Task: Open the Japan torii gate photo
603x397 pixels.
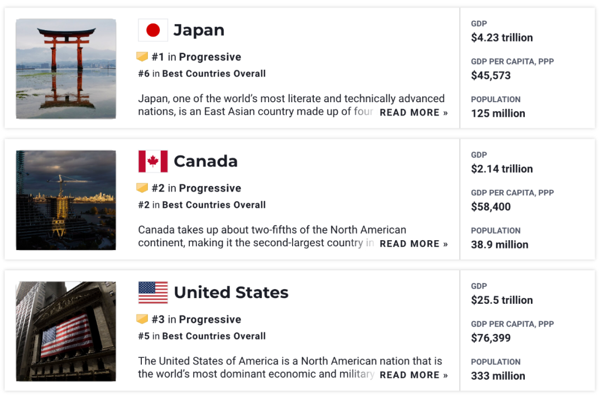Action: (x=66, y=69)
